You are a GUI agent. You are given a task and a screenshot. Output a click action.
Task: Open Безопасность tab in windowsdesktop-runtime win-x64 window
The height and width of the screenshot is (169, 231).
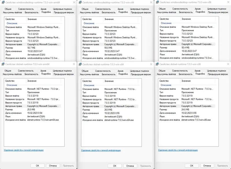pyautogui.click(x=109, y=12)
